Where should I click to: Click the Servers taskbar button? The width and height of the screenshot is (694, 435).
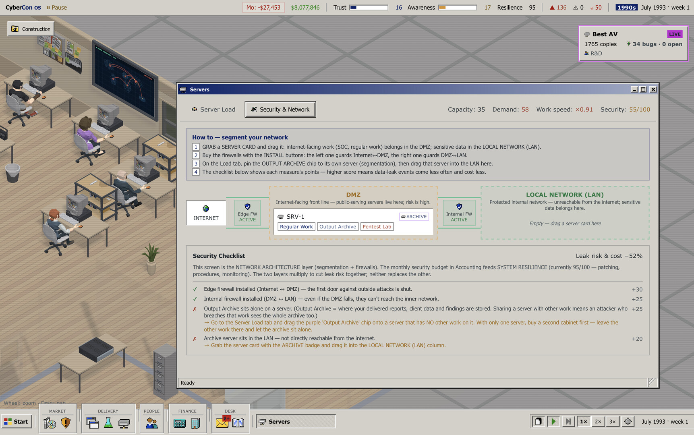pyautogui.click(x=296, y=421)
